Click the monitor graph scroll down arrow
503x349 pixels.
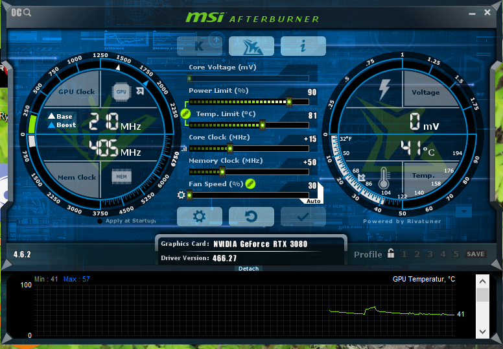coord(482,331)
